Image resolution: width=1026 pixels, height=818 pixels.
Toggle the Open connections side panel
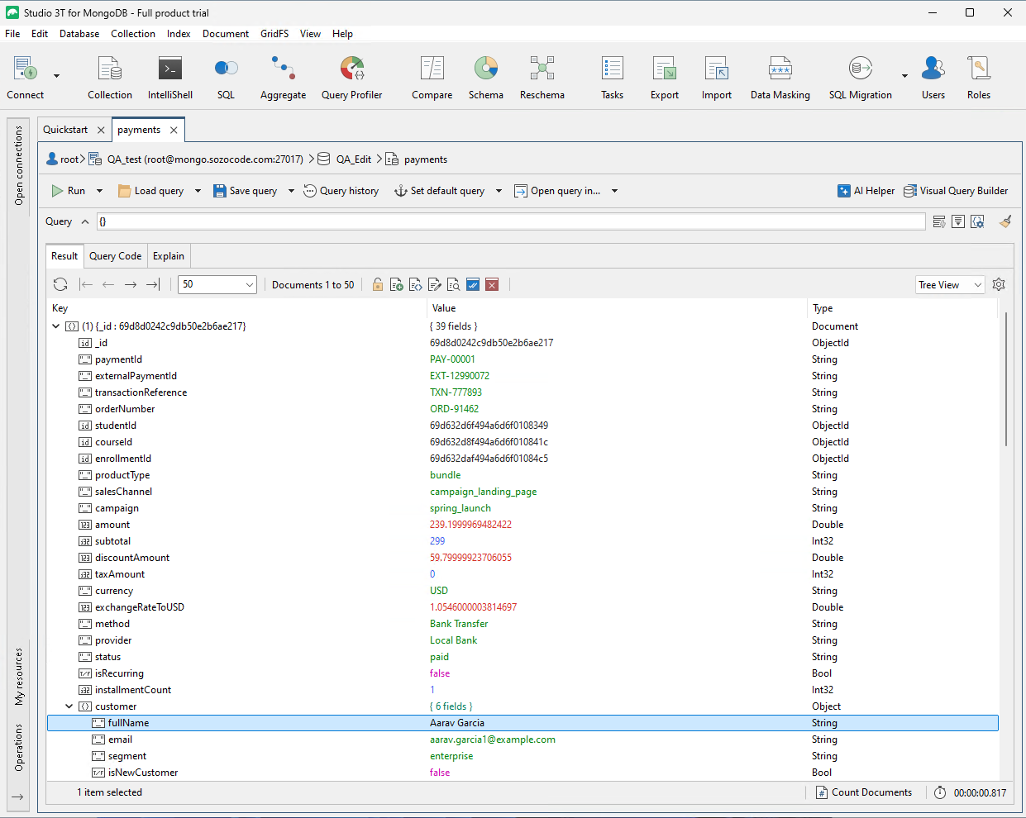[x=18, y=165]
